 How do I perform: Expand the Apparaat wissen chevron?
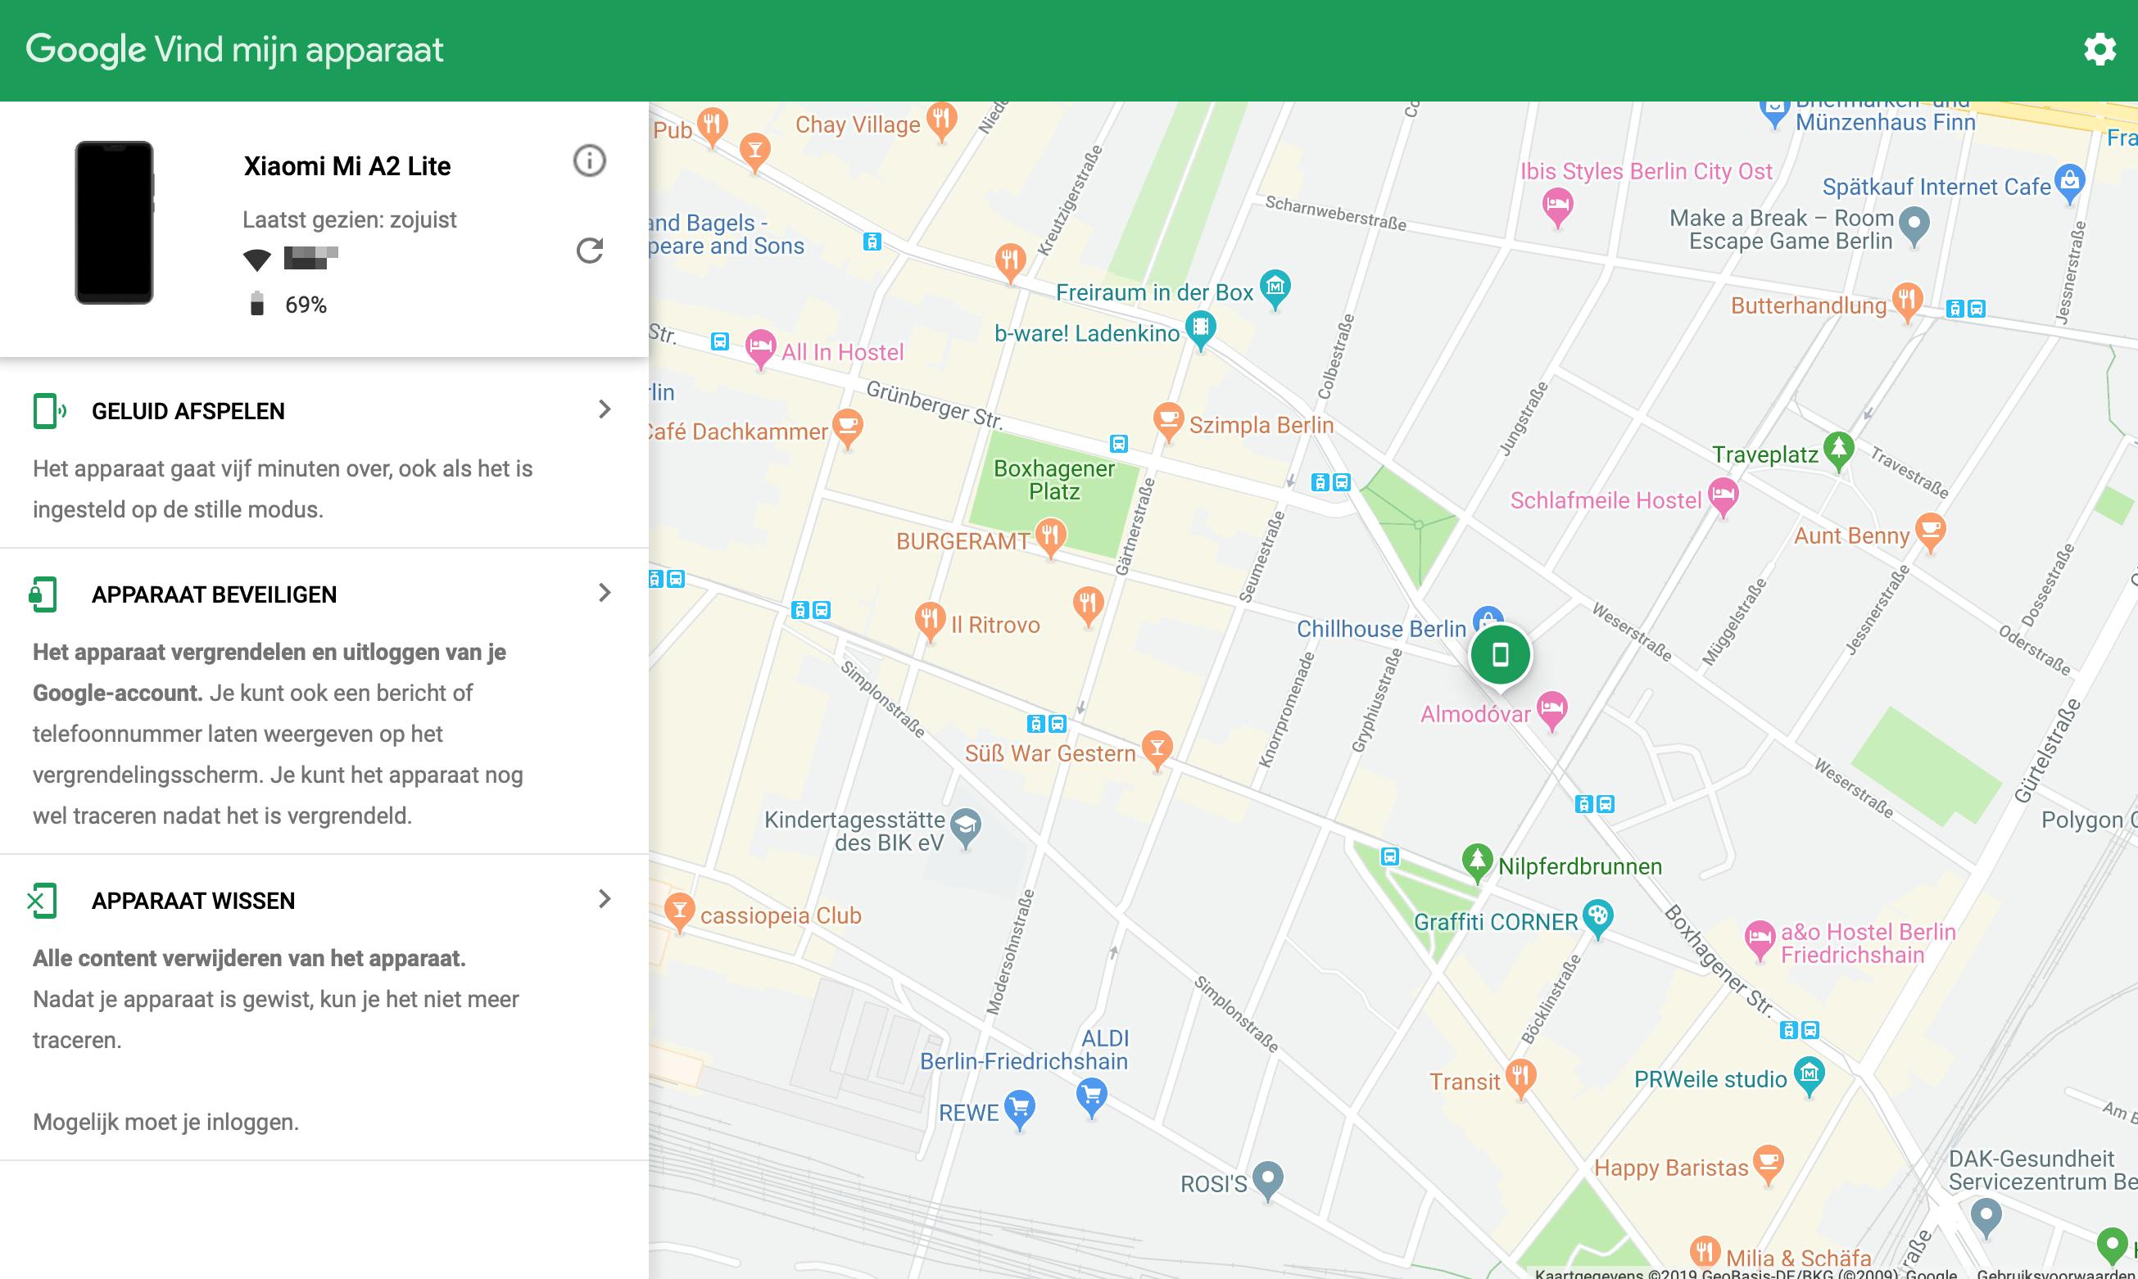click(605, 899)
